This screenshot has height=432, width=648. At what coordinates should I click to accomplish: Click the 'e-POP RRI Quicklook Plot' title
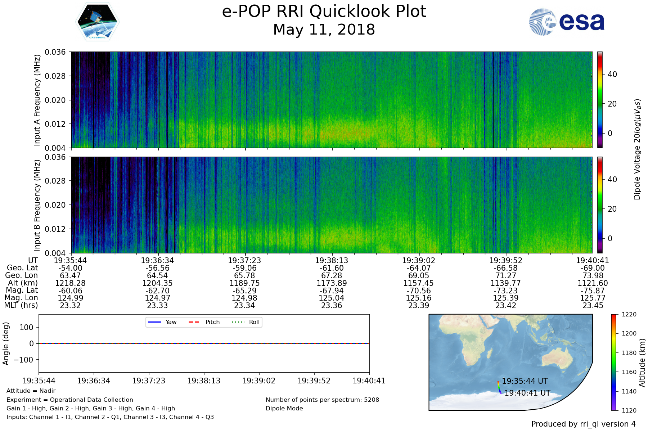(x=324, y=12)
